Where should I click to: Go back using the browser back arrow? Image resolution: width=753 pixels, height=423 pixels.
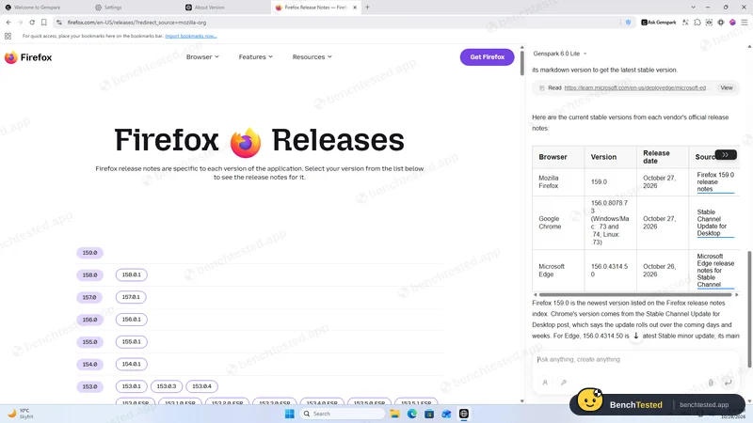(8, 22)
